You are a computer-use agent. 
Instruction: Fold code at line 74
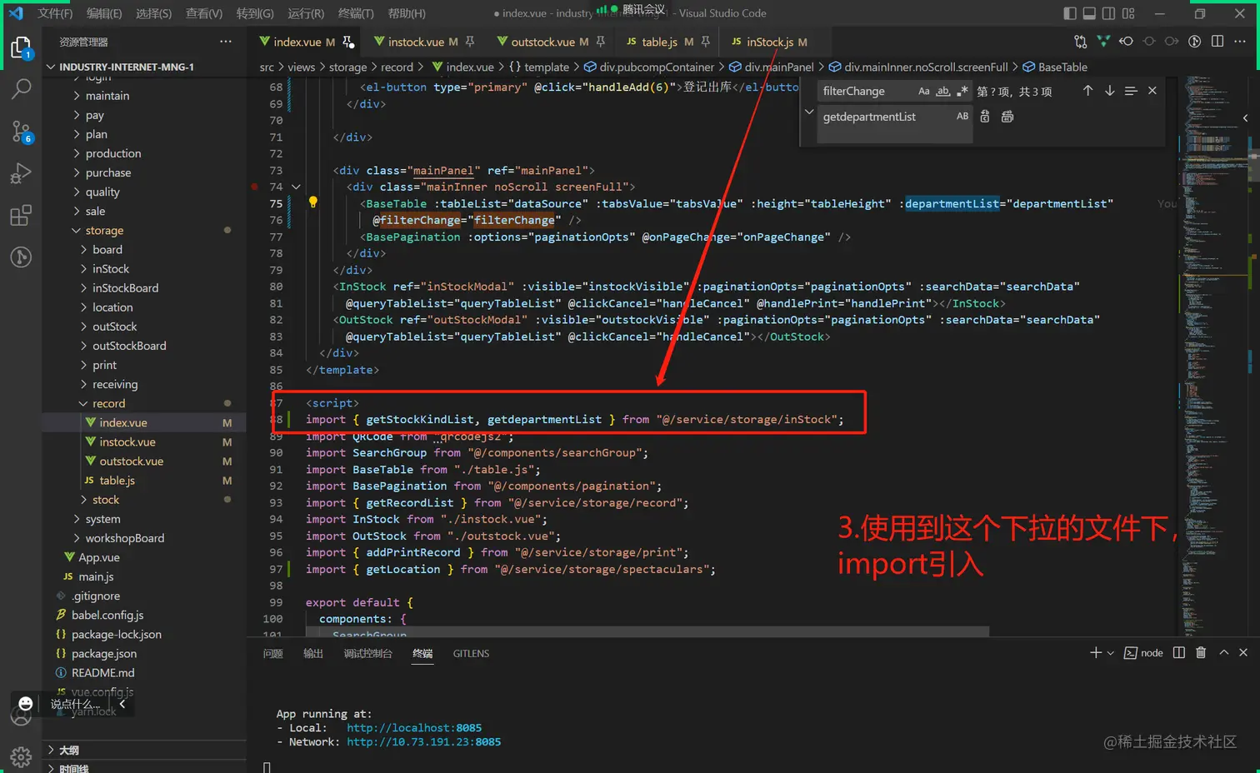pyautogui.click(x=296, y=187)
